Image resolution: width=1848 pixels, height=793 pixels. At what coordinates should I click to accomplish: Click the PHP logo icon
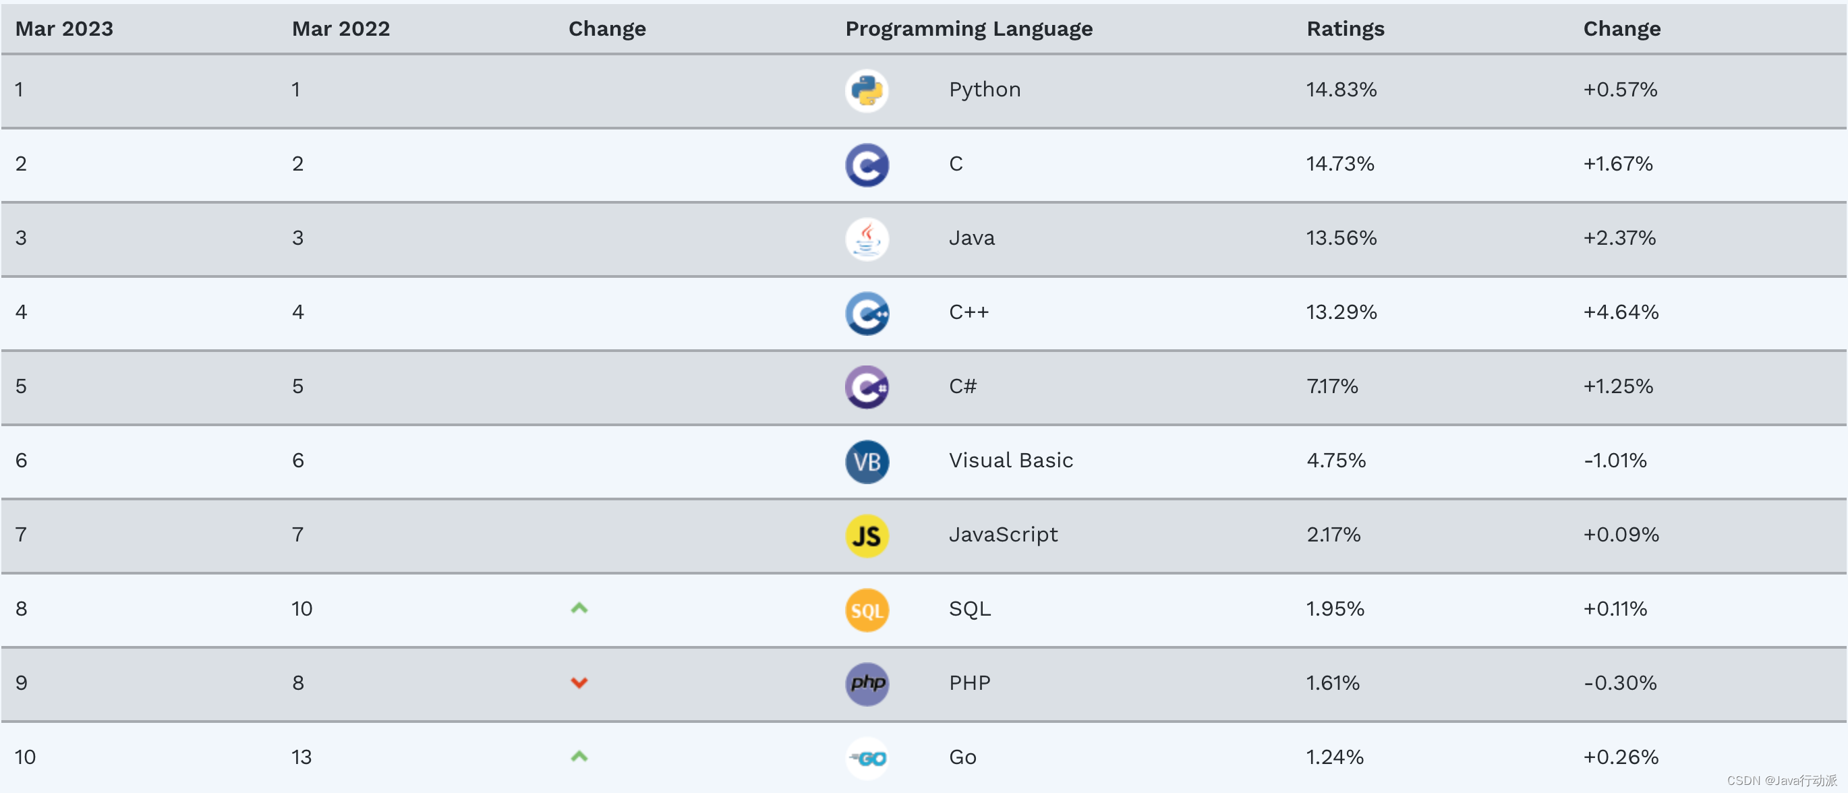pos(867,684)
